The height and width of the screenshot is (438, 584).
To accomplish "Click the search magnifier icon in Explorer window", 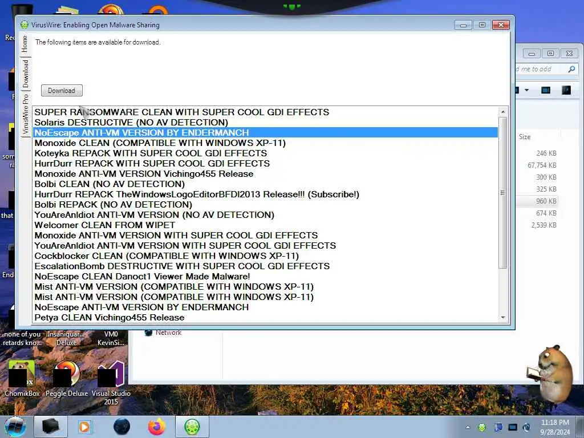I will pyautogui.click(x=571, y=69).
